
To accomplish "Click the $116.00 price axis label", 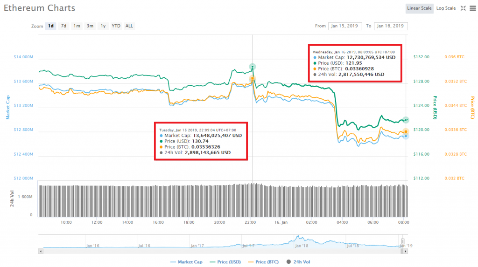I will coord(422,154).
